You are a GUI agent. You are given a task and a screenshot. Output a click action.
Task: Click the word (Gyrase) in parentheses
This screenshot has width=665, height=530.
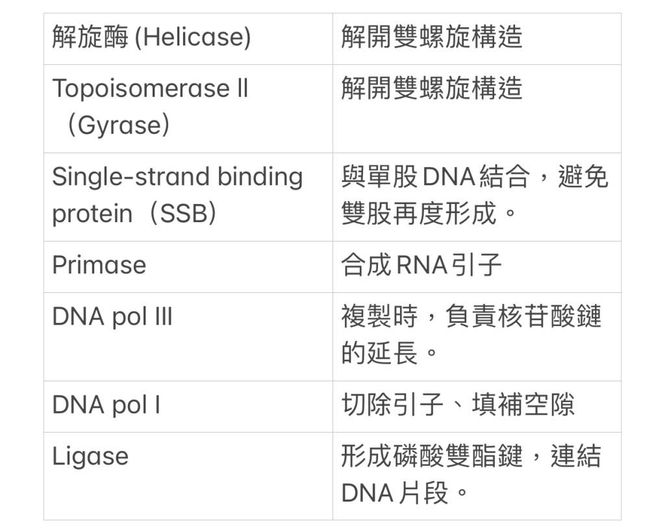tap(118, 125)
